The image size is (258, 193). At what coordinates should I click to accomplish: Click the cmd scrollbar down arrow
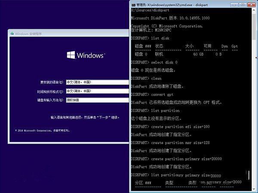tap(254, 189)
